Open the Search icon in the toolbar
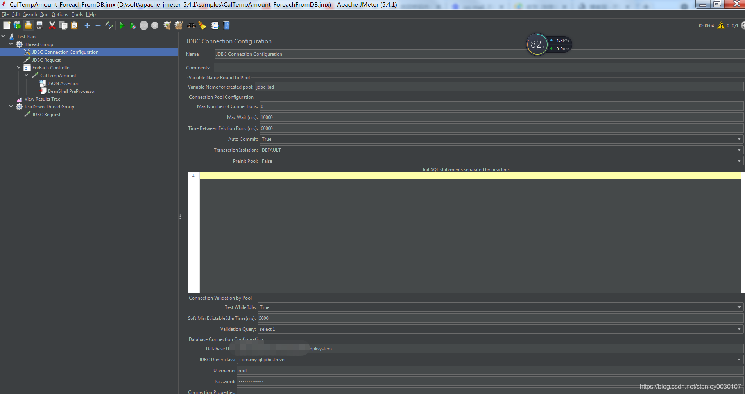This screenshot has height=394, width=745. (191, 25)
